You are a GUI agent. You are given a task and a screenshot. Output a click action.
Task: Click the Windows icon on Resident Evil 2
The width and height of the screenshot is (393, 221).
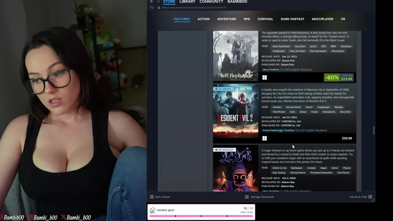tap(265, 138)
